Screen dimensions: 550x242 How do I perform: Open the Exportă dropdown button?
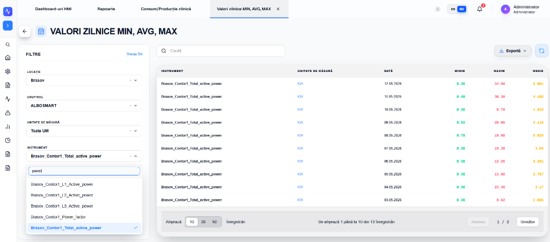tap(513, 51)
